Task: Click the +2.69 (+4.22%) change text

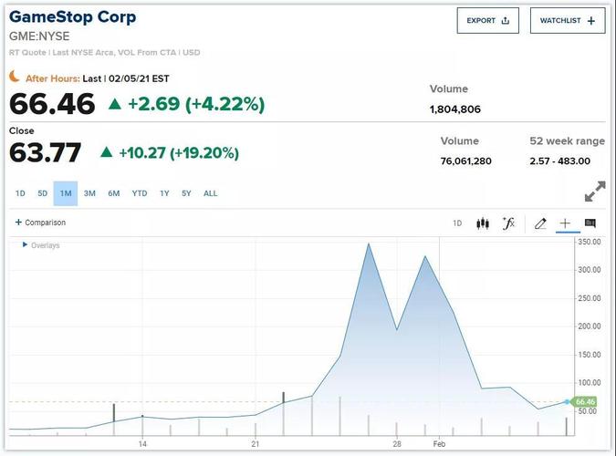Action: click(x=196, y=104)
